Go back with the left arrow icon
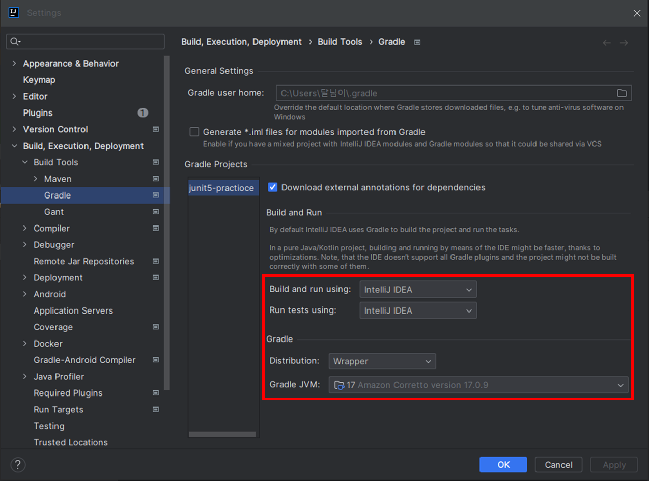The width and height of the screenshot is (649, 481). [x=606, y=43]
